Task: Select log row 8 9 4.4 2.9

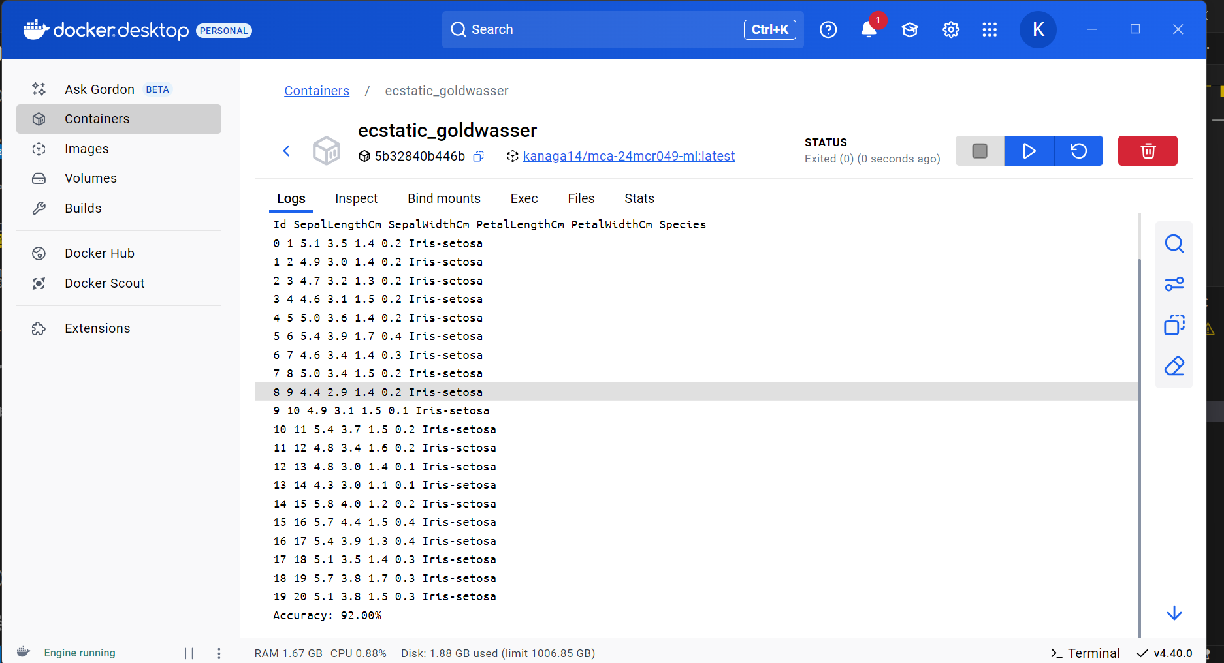Action: (696, 392)
